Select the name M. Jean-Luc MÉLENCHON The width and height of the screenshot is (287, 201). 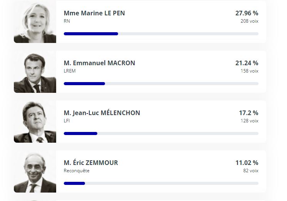coord(102,113)
